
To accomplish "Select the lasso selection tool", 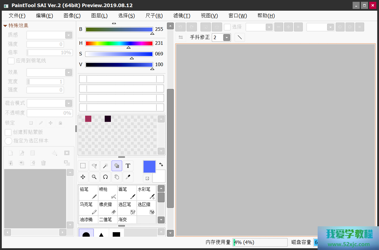I will [x=94, y=166].
